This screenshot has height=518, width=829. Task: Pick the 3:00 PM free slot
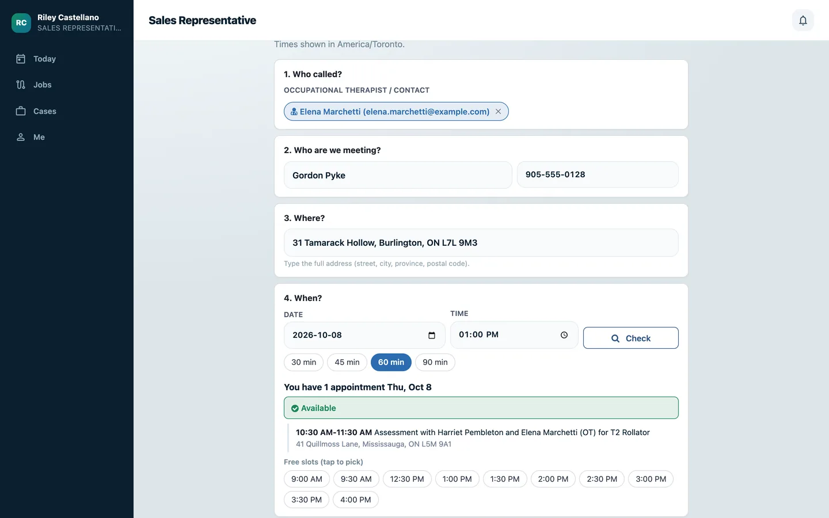[651, 479]
